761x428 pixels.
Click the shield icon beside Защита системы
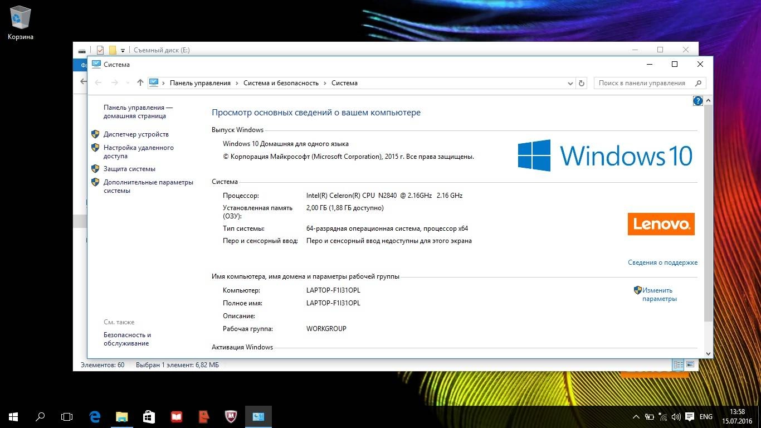coord(95,169)
